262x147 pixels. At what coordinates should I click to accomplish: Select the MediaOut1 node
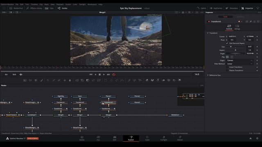coord(175,115)
